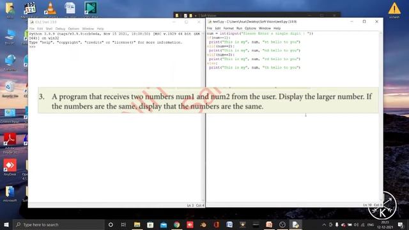Select the VSDC video editor desktop shortcut

(x=91, y=8)
